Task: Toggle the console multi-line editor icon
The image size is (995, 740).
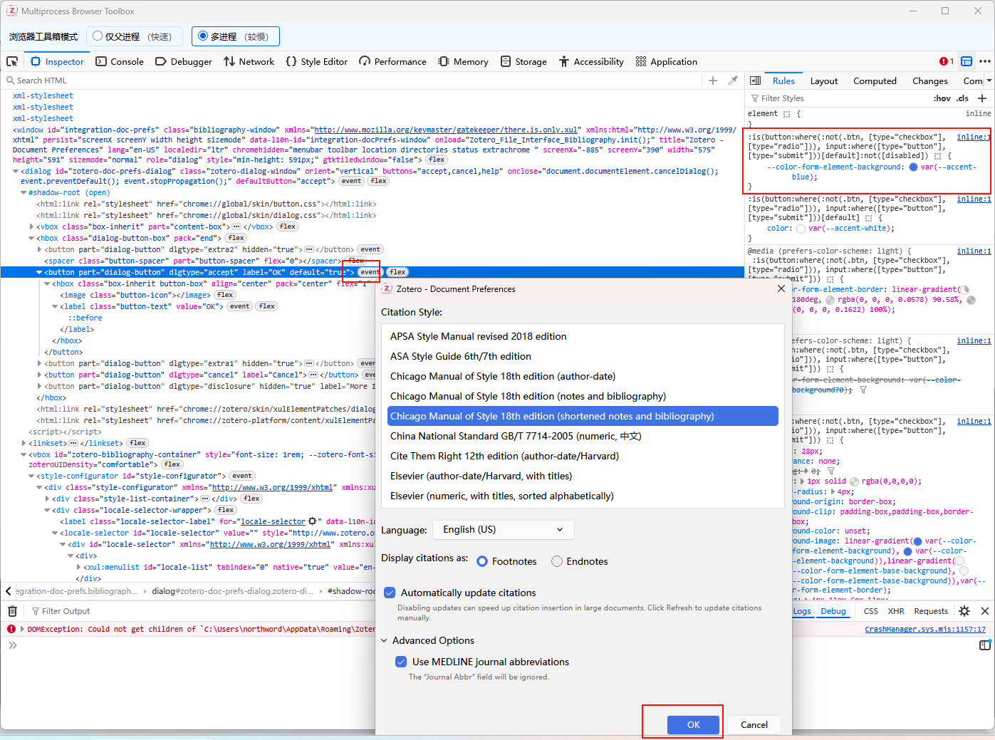Action: click(x=985, y=645)
